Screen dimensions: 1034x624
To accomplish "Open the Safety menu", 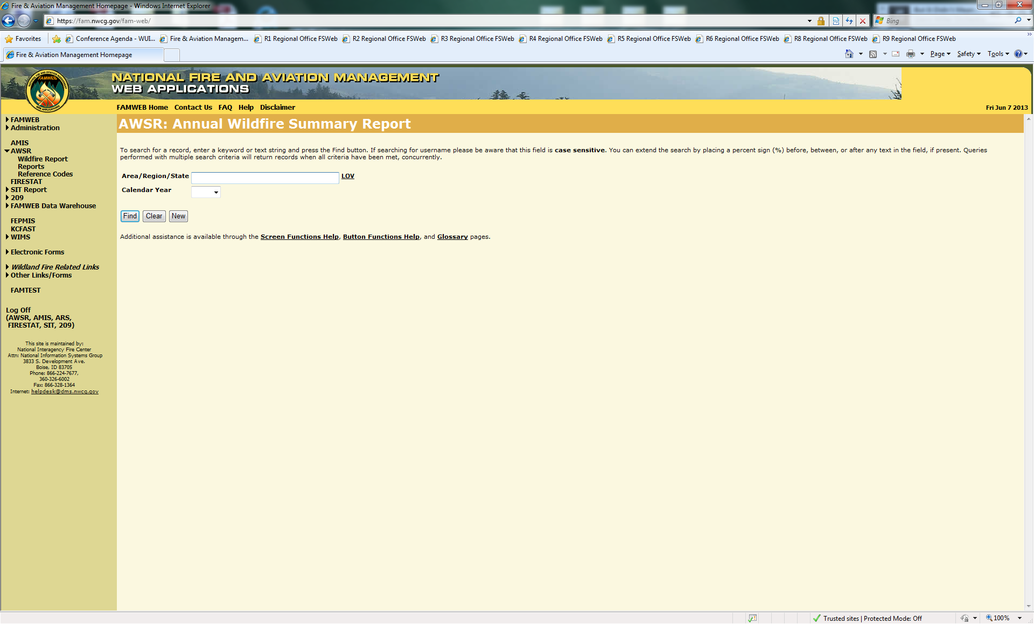I will coord(968,54).
